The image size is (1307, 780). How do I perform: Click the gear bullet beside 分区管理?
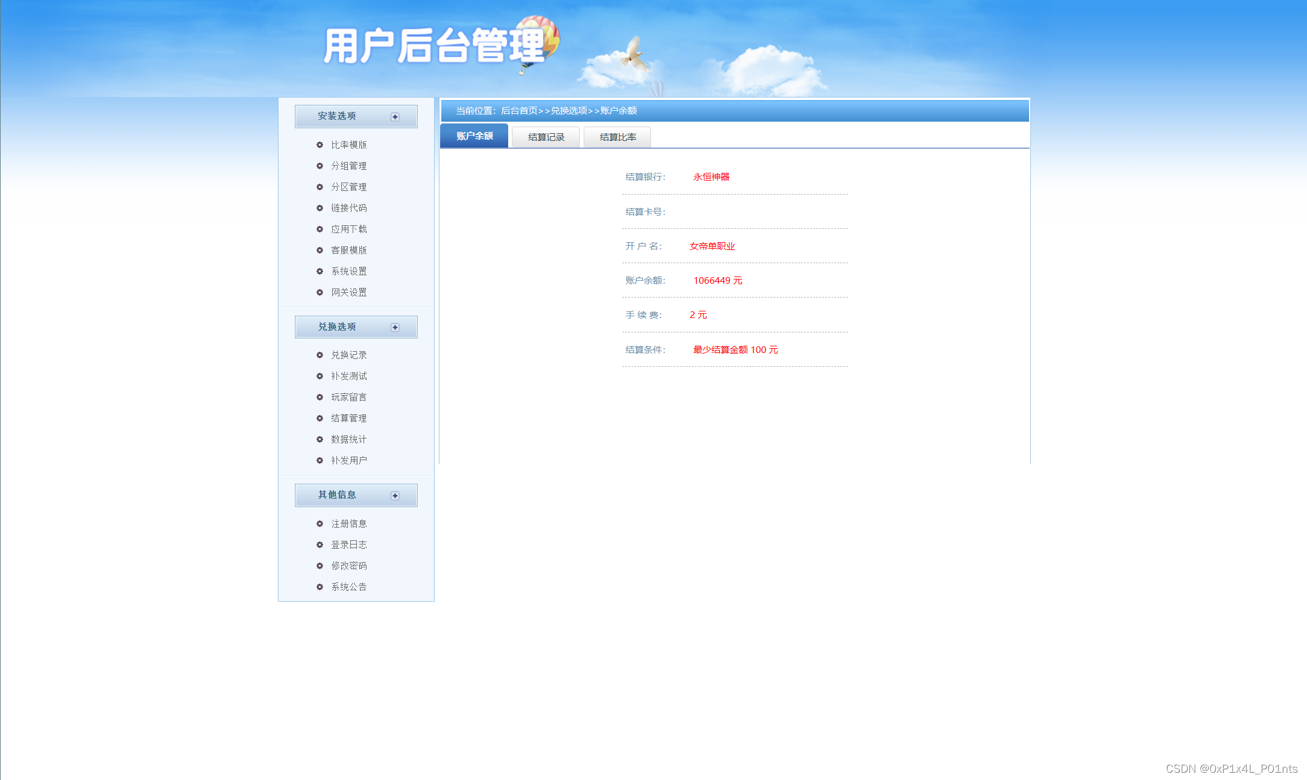[x=320, y=187]
